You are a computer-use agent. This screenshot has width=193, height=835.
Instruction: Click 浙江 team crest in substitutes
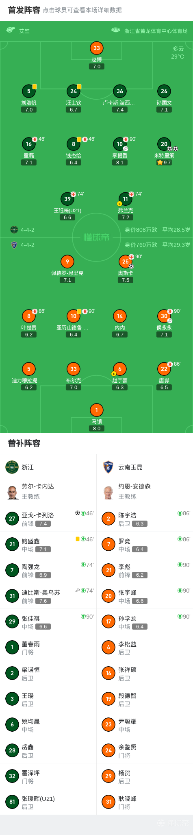(12, 467)
